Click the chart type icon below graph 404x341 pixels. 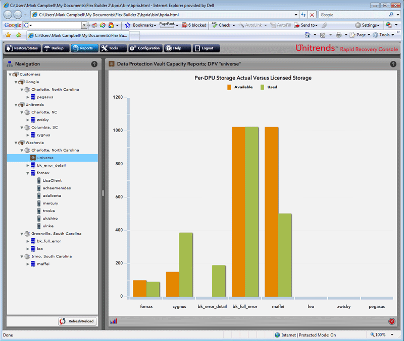coord(114,321)
